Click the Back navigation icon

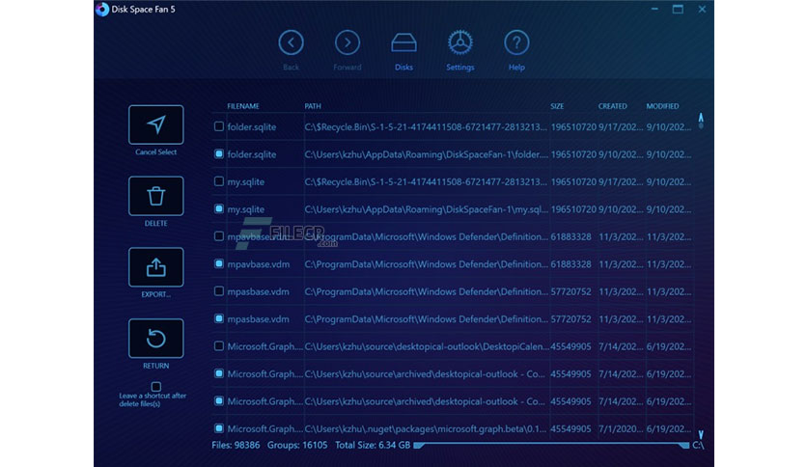coord(291,42)
